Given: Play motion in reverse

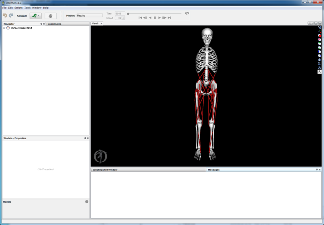Looking at the screenshot, I should tap(150, 18).
